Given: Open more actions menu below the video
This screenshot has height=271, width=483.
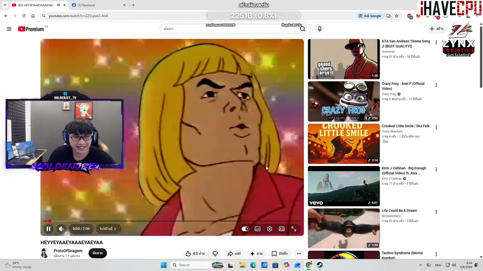Looking at the screenshot, I should click(299, 254).
